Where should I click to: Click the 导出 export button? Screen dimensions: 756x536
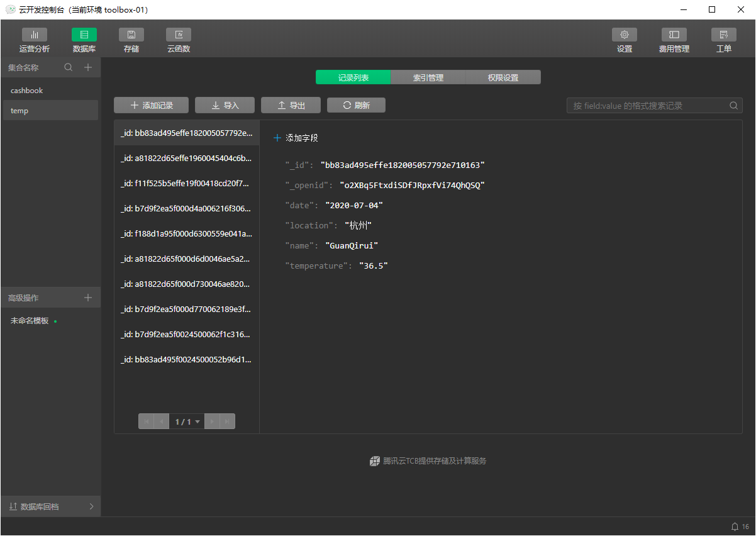click(291, 106)
